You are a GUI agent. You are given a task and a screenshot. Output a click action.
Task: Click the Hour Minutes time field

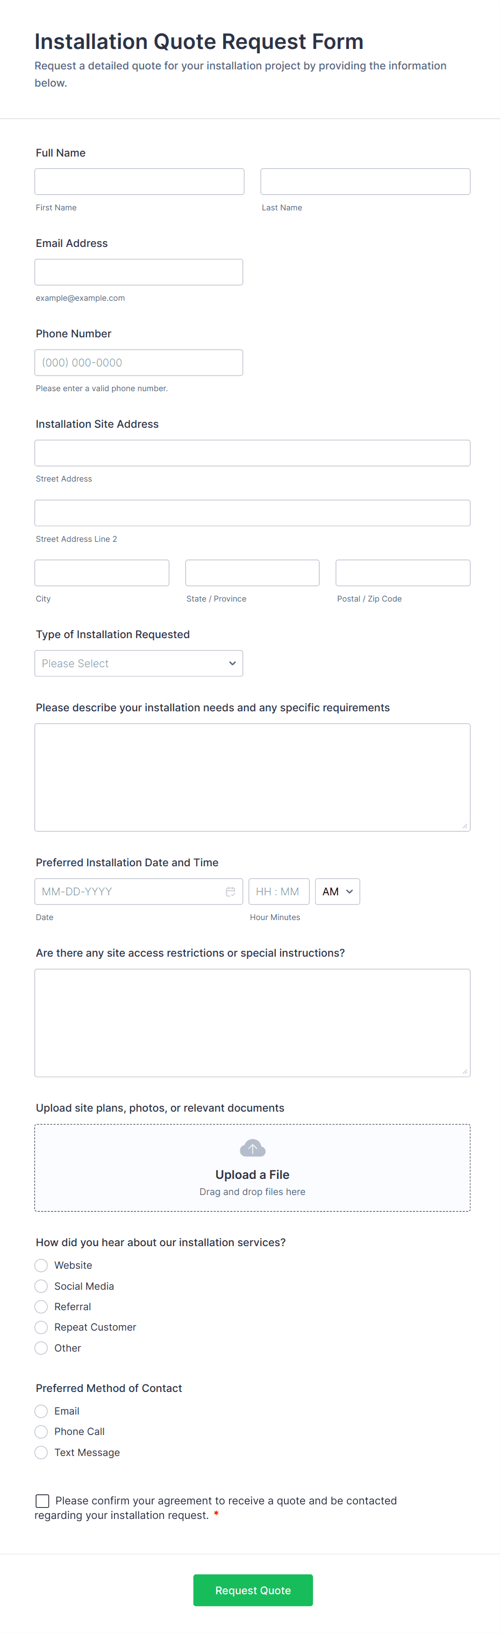[x=279, y=892]
